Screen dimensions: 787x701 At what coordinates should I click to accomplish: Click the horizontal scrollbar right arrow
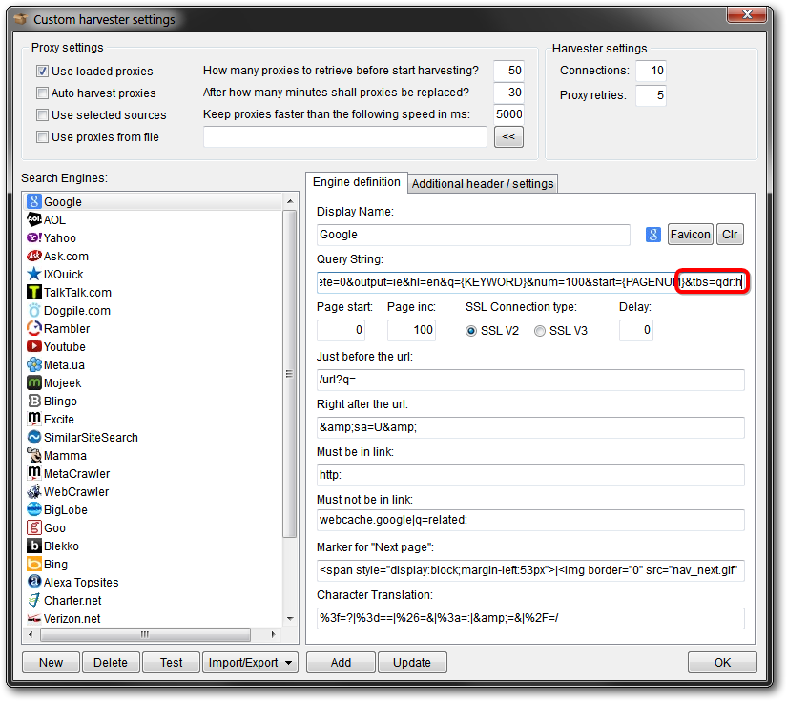tap(273, 635)
